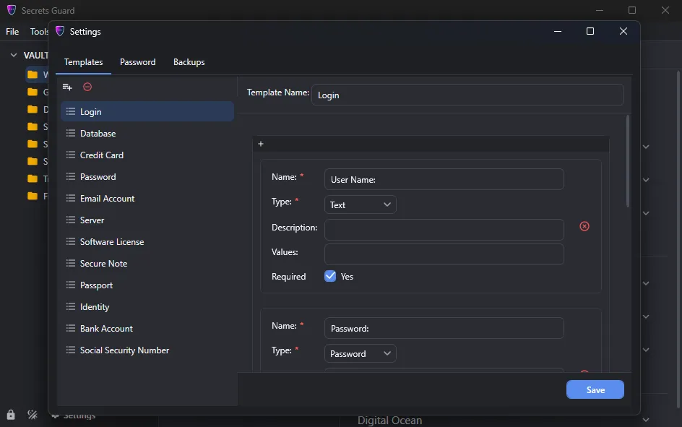
Task: Open the File menu in main window
Action: [12, 32]
